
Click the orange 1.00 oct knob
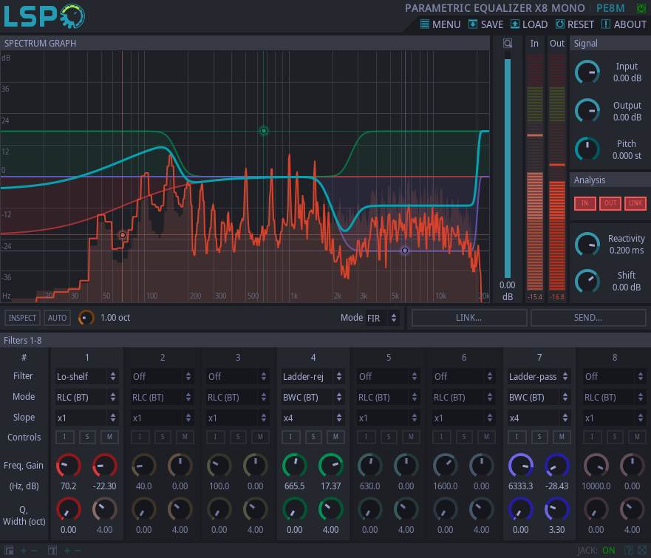click(x=86, y=318)
